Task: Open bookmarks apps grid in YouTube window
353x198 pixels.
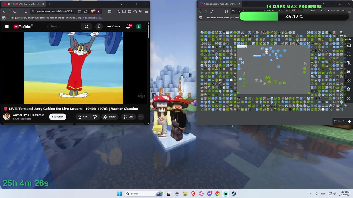Action: point(4,18)
